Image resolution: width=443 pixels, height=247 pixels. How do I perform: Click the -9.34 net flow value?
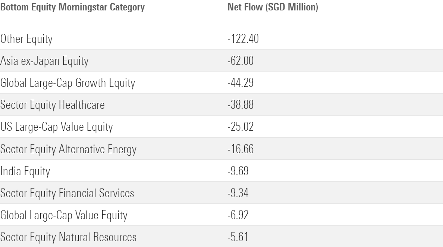coord(238,193)
